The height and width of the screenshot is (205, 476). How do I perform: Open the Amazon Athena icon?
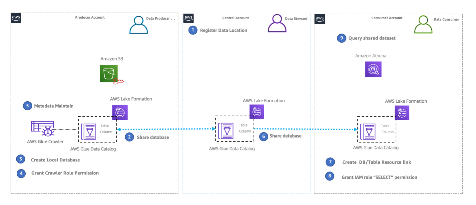373,69
